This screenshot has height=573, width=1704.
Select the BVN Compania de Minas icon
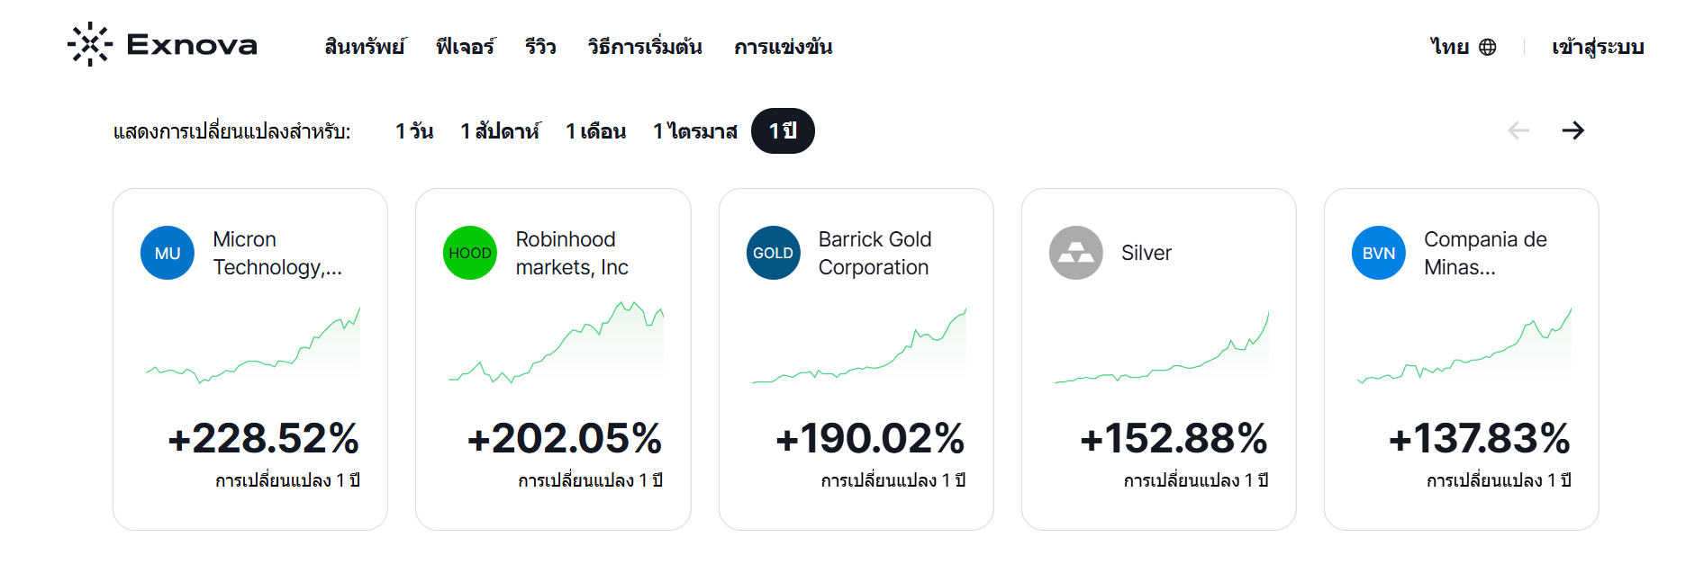tap(1378, 253)
